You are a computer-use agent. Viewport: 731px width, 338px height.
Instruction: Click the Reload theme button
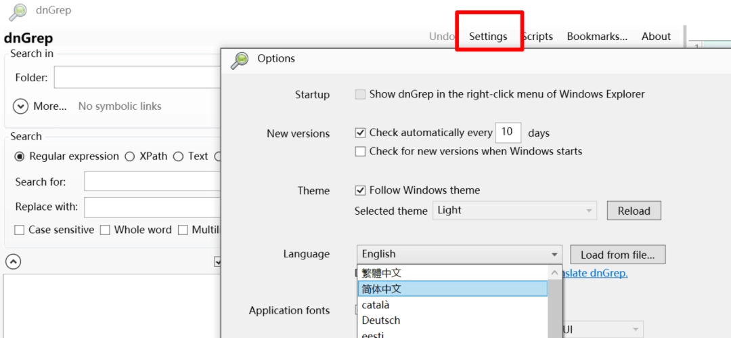pos(634,211)
